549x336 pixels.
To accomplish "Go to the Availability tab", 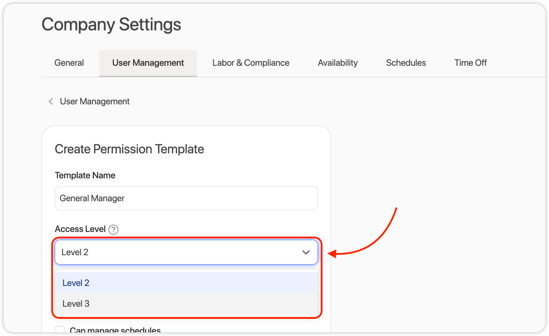I will (x=338, y=63).
